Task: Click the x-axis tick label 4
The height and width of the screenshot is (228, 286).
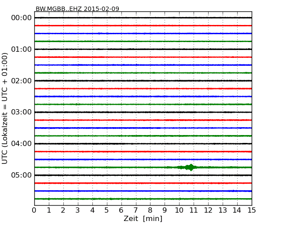Action: click(x=92, y=210)
